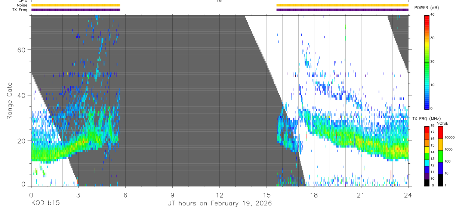
Task: Click the left yellow Noise strip above the plot
Action: coord(76,5)
